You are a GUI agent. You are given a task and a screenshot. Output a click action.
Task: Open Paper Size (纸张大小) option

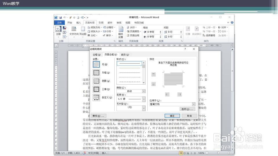tap(94, 31)
